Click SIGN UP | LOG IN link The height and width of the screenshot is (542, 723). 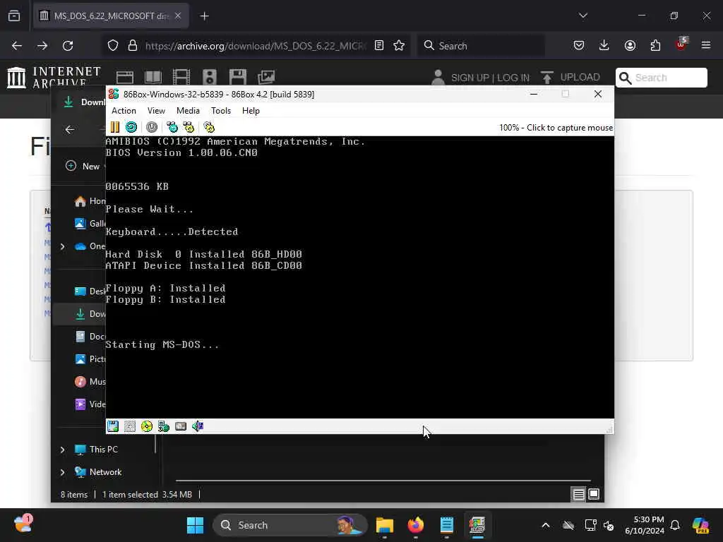(x=490, y=78)
